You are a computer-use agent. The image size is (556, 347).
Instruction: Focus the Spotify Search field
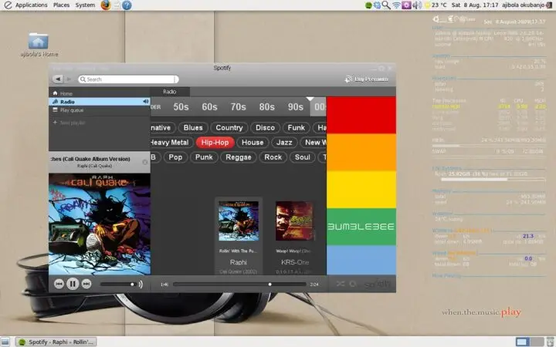(x=128, y=79)
